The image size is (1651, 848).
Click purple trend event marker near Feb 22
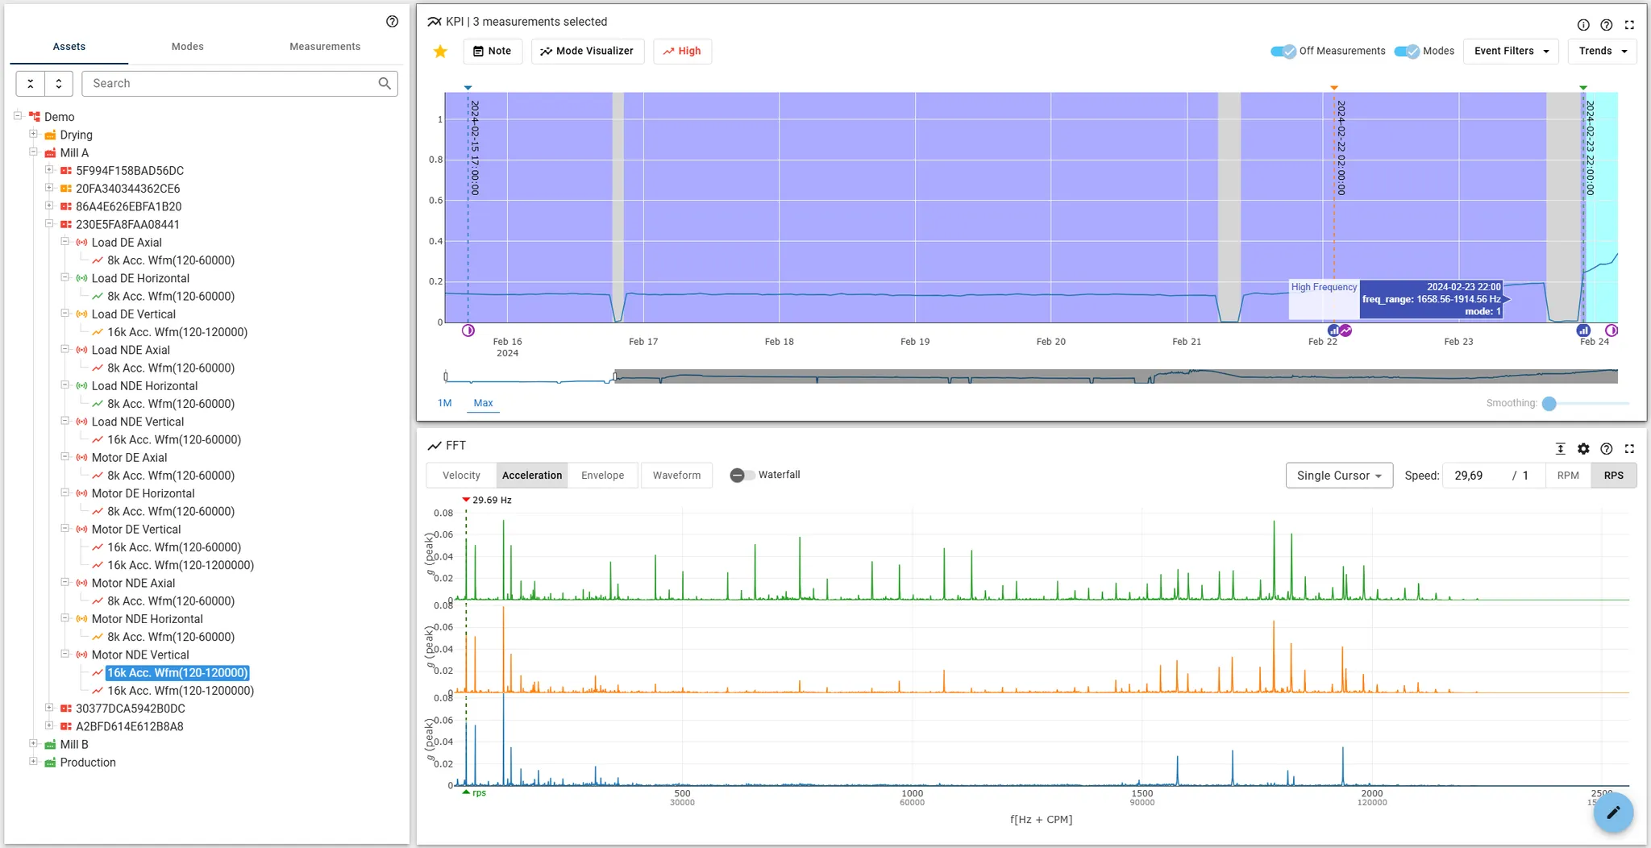(x=1346, y=330)
